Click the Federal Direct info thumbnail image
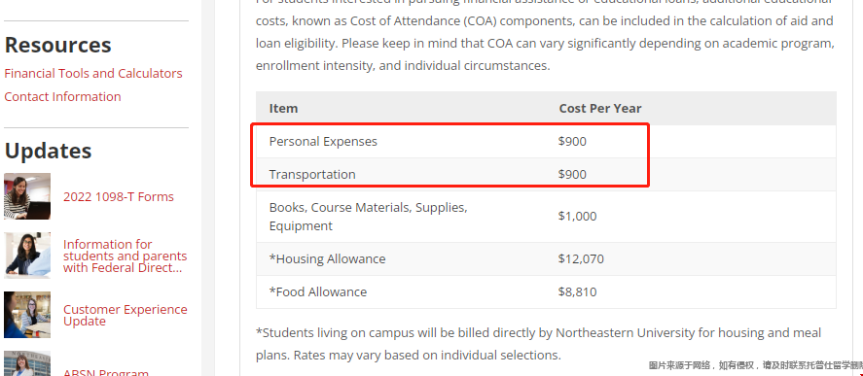The image size is (863, 376). tap(27, 256)
